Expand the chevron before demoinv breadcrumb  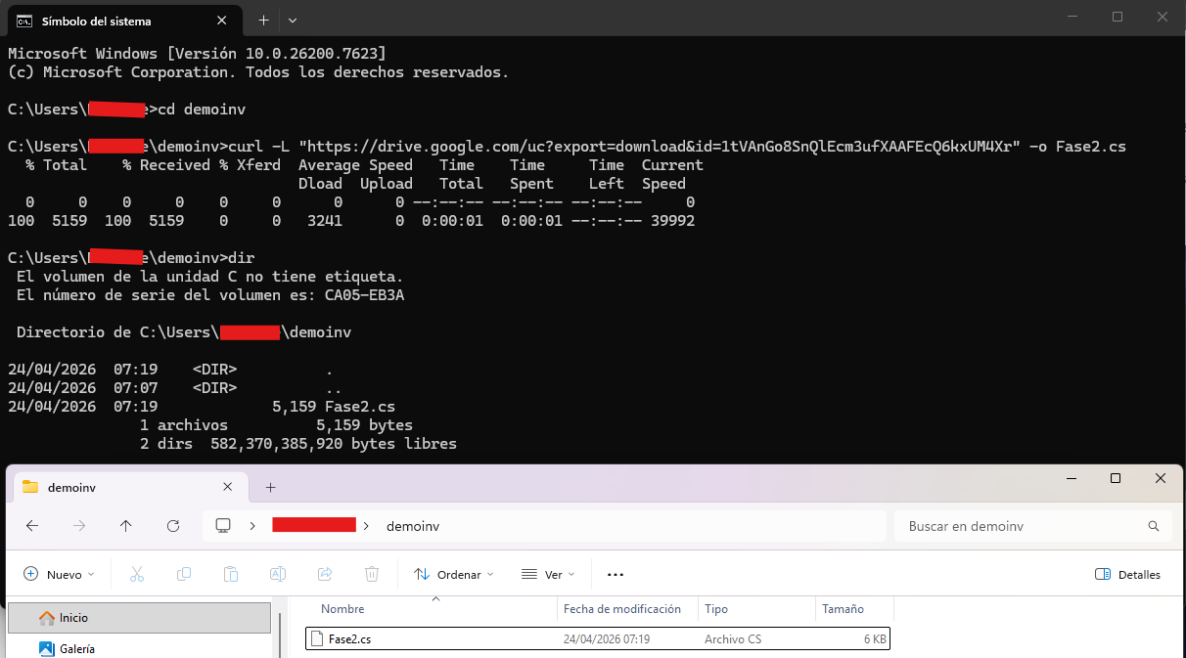(366, 526)
